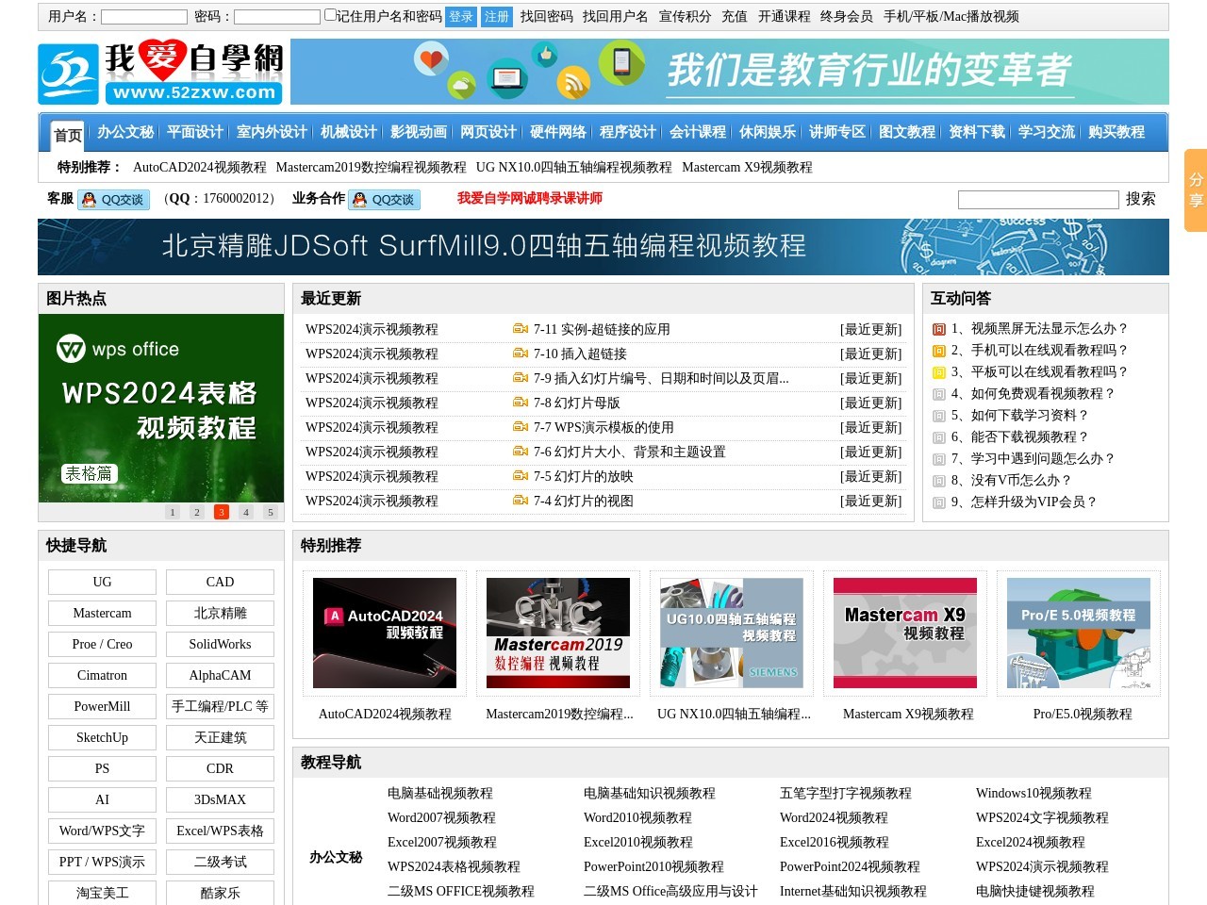This screenshot has width=1207, height=905.
Task: Click the 搜索 search button
Action: pos(1140,199)
